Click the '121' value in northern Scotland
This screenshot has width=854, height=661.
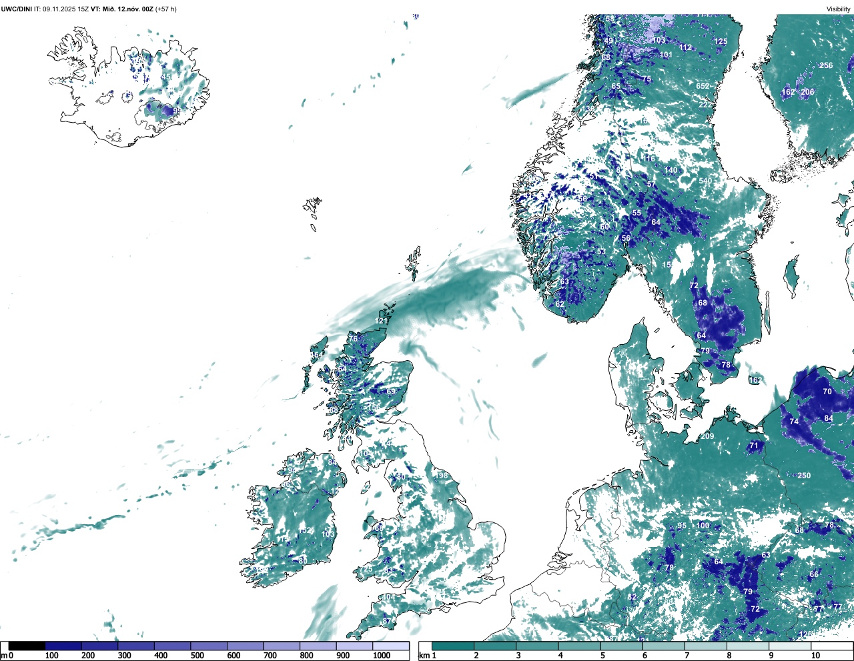tap(381, 321)
